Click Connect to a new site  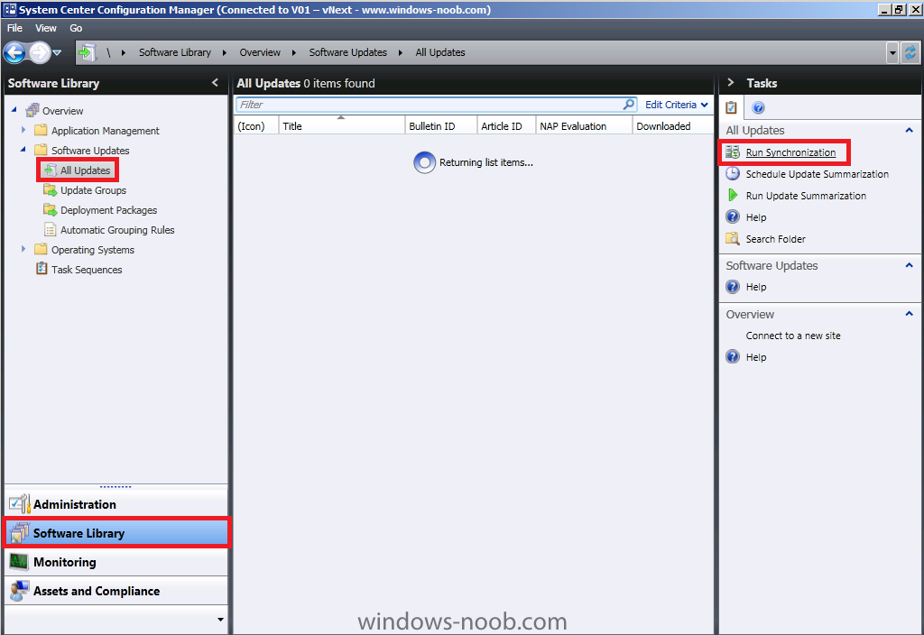[793, 336]
